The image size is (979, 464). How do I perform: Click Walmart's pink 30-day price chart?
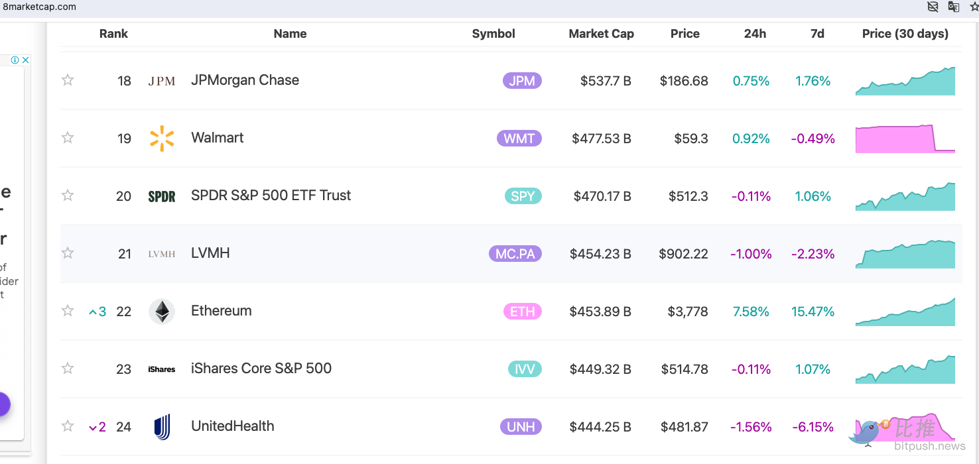[x=905, y=139]
